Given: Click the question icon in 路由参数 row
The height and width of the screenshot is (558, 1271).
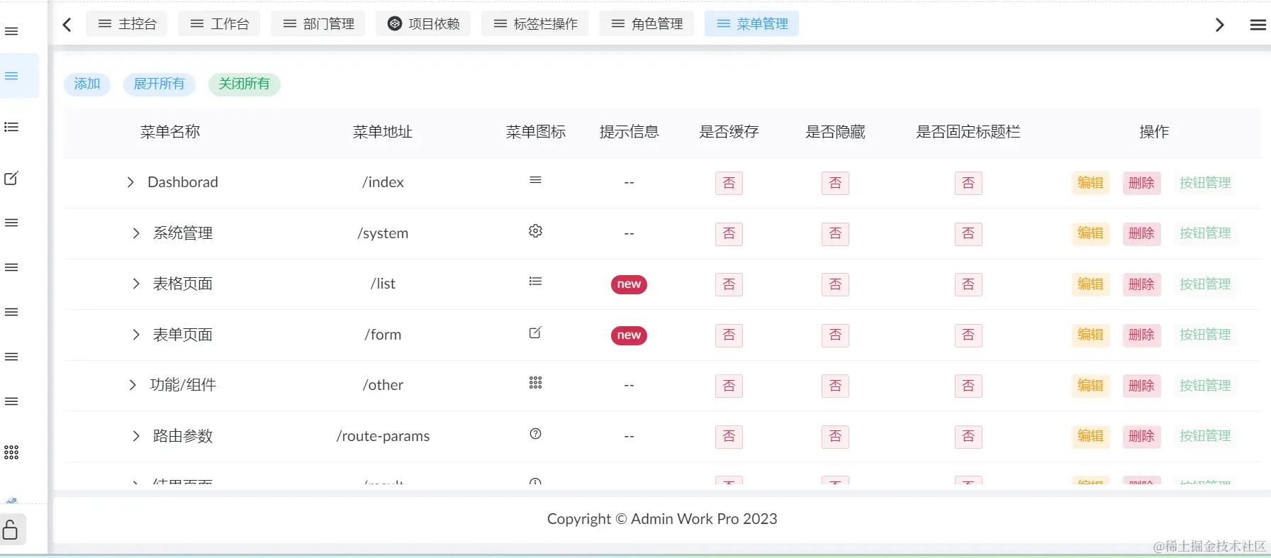Looking at the screenshot, I should click(x=535, y=434).
